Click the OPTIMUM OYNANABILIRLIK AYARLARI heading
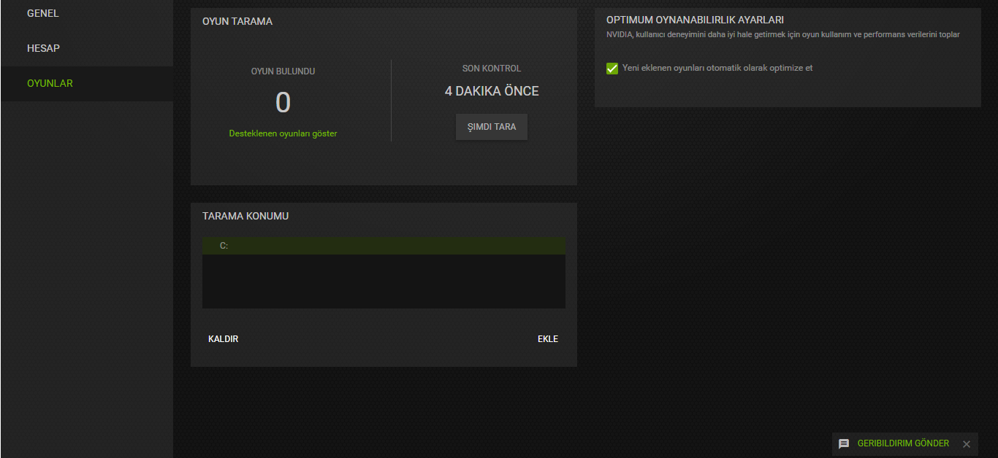998x458 pixels. pyautogui.click(x=695, y=20)
